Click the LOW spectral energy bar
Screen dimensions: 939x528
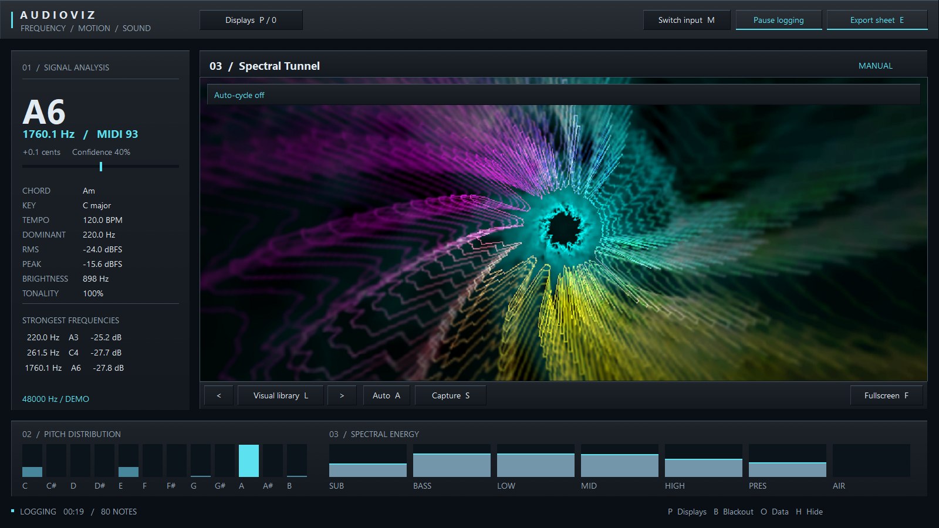click(x=536, y=461)
